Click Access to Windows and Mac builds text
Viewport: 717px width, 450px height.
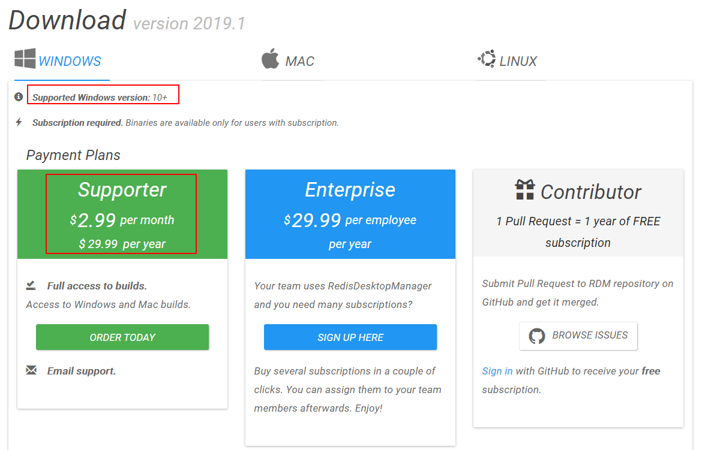point(109,305)
